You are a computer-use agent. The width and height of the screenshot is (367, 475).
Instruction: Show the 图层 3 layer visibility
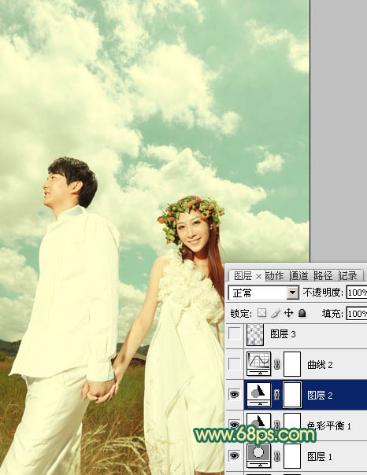tap(234, 333)
